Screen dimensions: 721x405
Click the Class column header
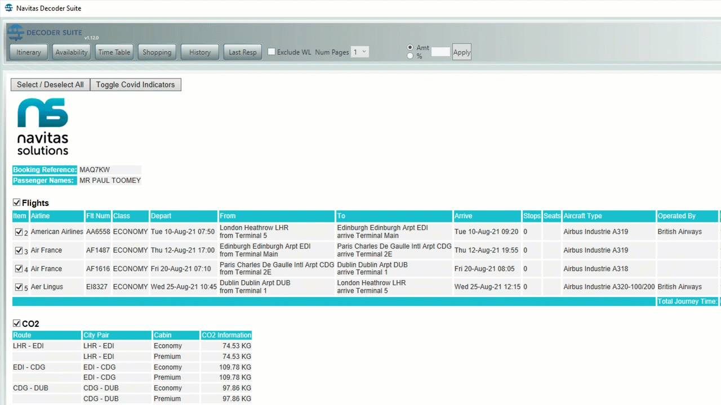point(130,216)
